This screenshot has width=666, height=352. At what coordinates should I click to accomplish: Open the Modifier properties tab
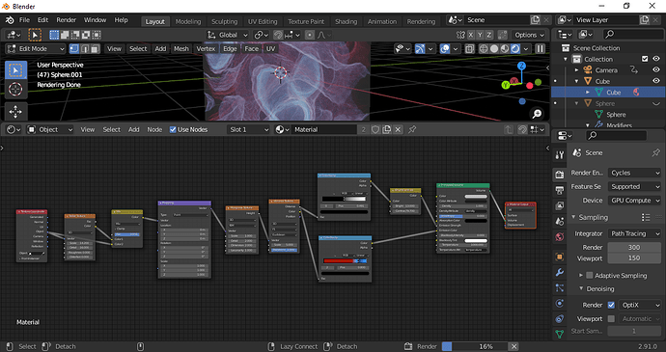coord(560,272)
